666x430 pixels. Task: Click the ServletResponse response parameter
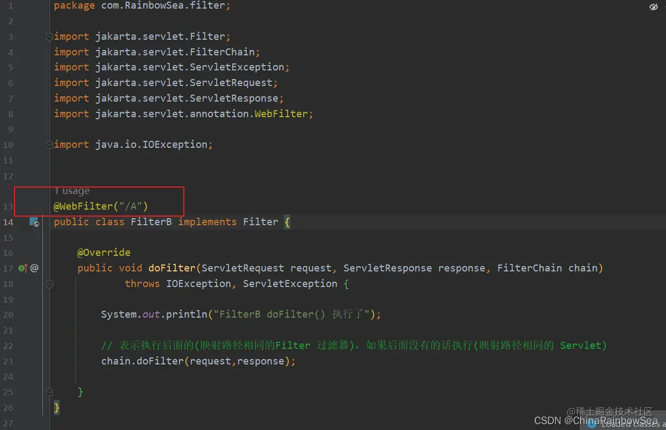click(x=414, y=268)
